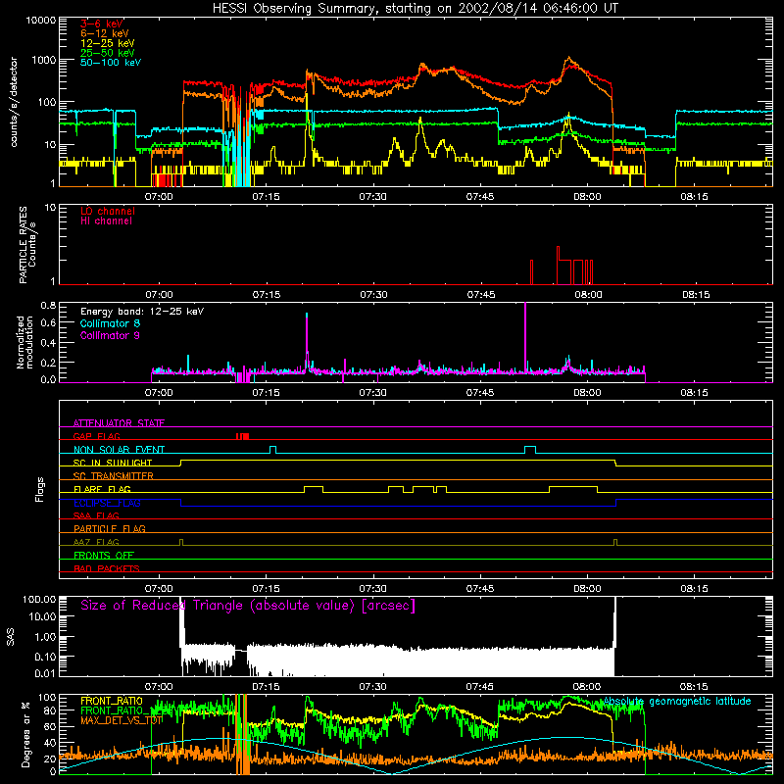Click the '08:00' time label under the particle rates panel
The height and width of the screenshot is (784, 784).
[x=589, y=295]
